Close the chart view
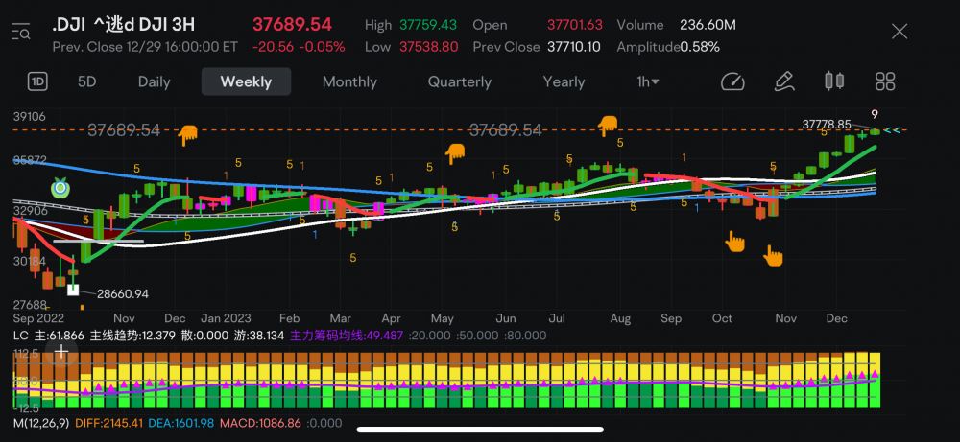The height and width of the screenshot is (442, 960). [899, 32]
